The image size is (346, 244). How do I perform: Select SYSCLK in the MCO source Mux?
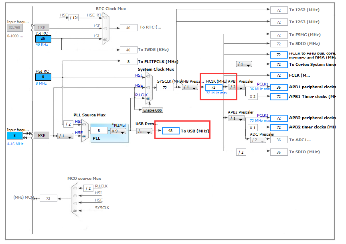coord(75,211)
